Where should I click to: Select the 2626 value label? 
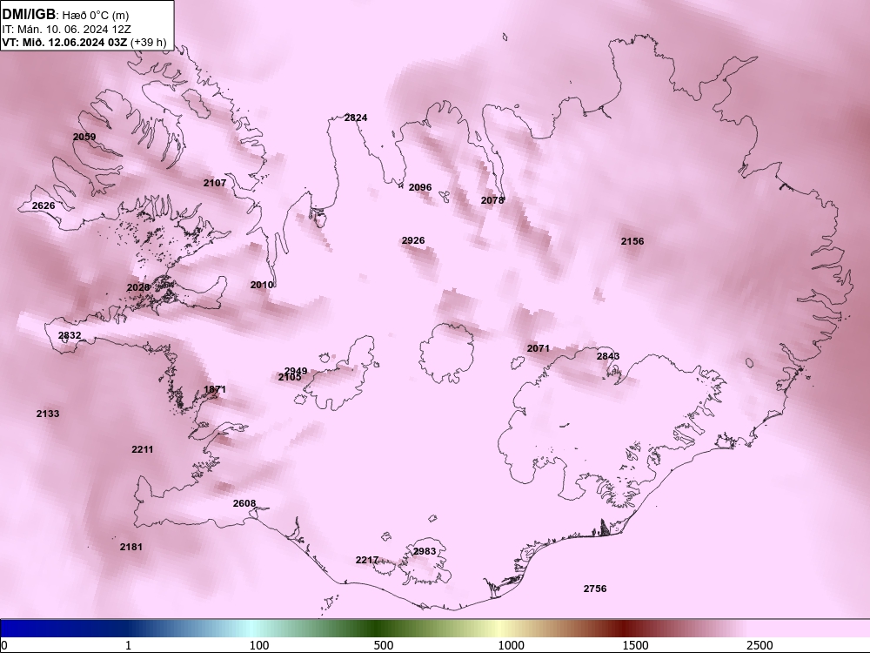[x=43, y=205]
